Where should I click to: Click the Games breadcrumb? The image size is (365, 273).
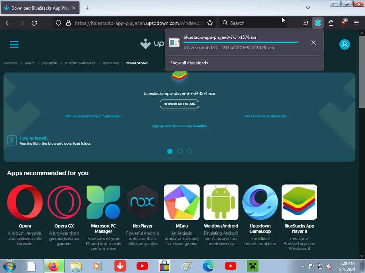[x=30, y=63]
